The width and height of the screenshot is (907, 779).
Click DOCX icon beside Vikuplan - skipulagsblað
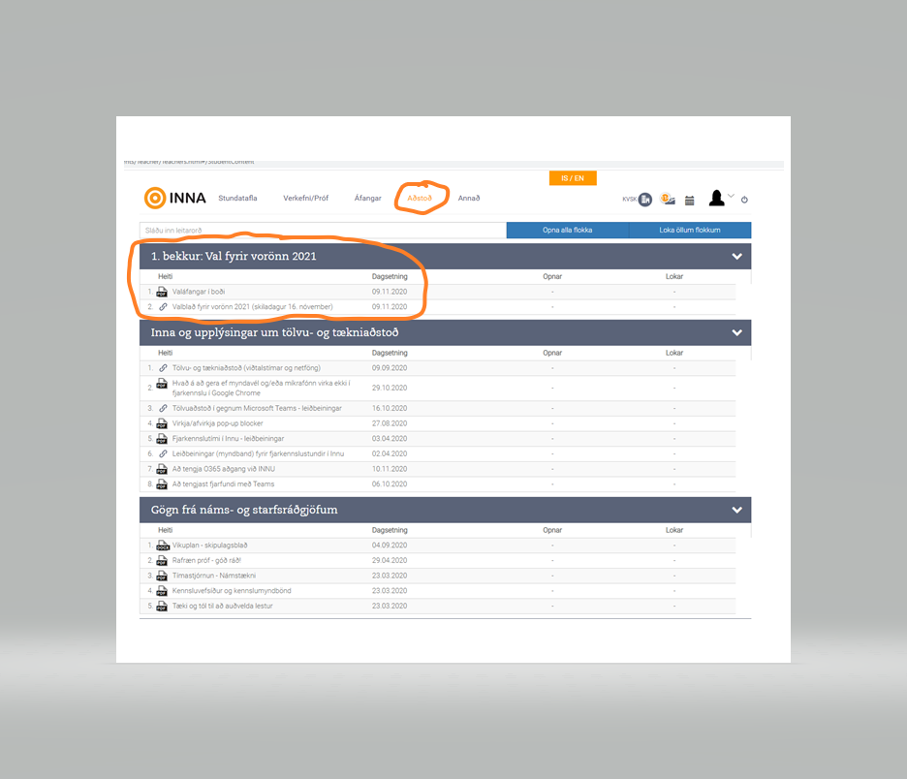163,545
